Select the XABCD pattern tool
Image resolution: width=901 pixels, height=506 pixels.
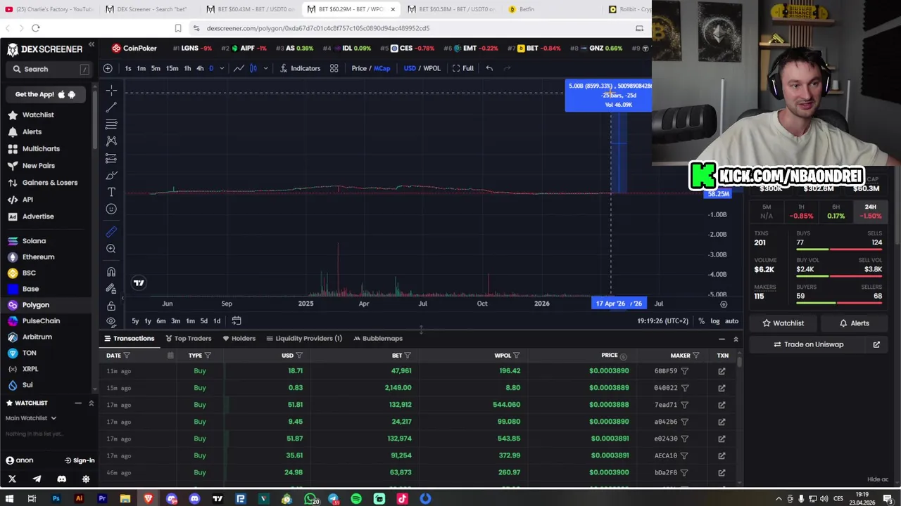point(111,141)
